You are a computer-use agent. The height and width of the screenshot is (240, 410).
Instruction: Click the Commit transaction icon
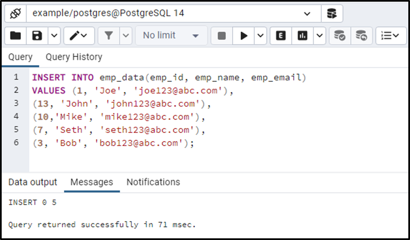click(339, 36)
